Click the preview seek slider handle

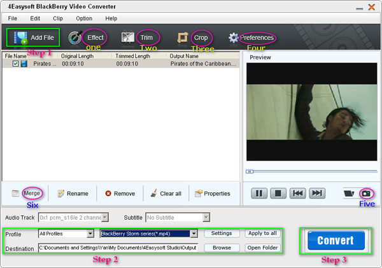pyautogui.click(x=250, y=171)
